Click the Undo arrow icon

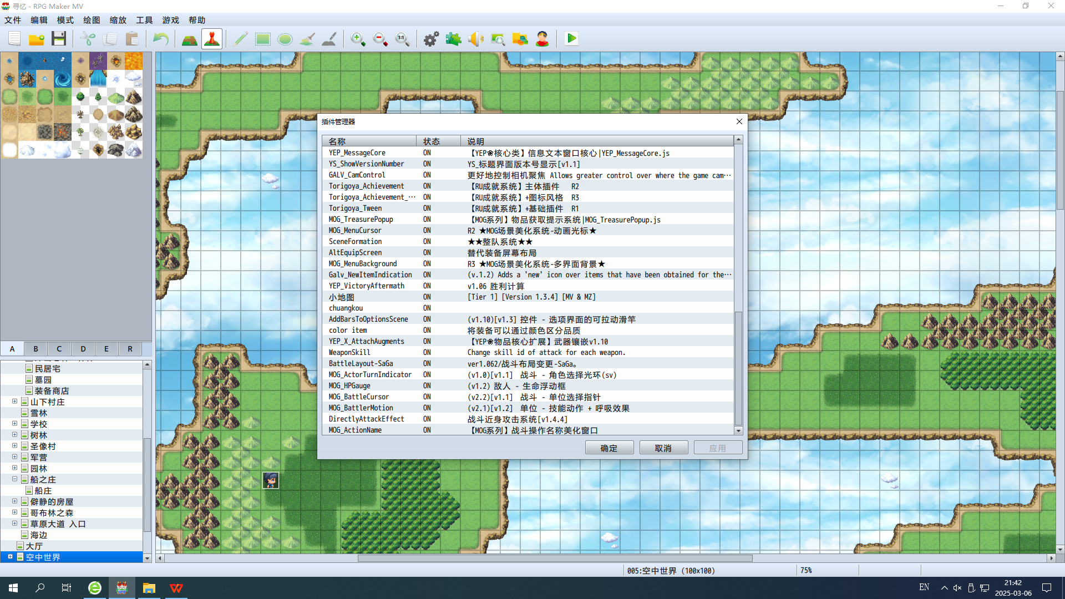click(161, 39)
